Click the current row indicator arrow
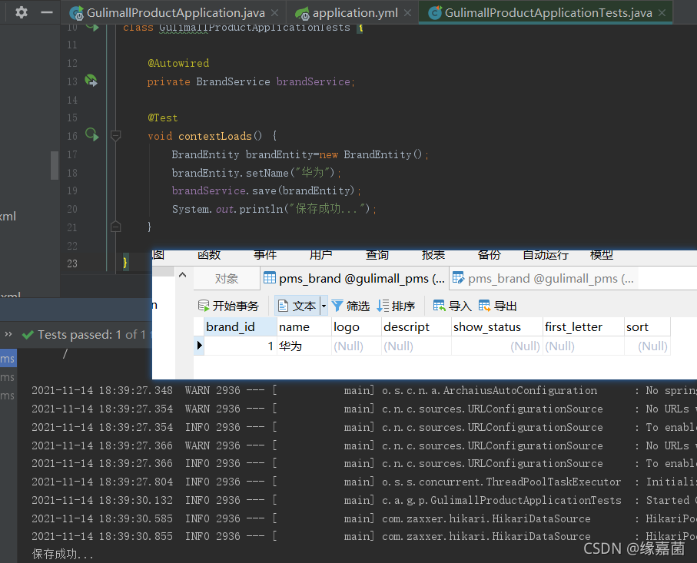Screen dimensions: 697x563 (x=199, y=346)
